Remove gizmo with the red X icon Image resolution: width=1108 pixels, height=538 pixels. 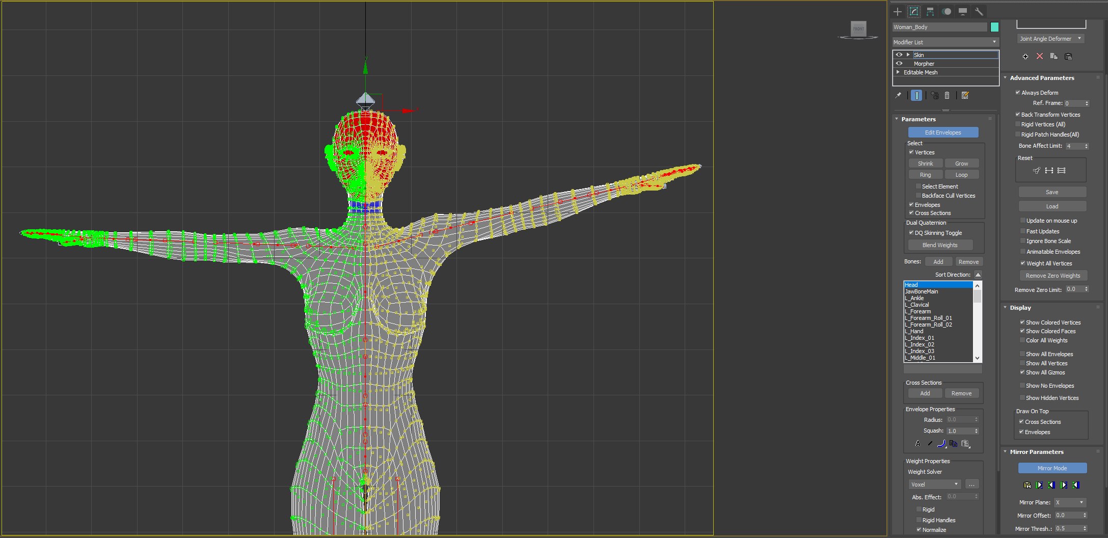(x=1040, y=57)
